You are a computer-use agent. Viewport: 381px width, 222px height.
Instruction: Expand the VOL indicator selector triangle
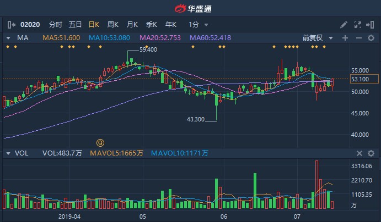[8, 153]
